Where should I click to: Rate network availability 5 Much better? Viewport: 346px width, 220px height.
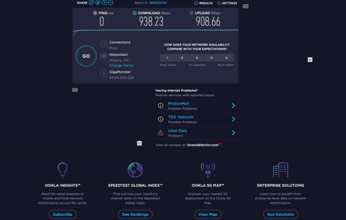[227, 58]
